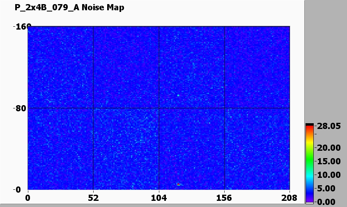
Task: Click the red hot pixel near bottom edge
Action: point(179,184)
